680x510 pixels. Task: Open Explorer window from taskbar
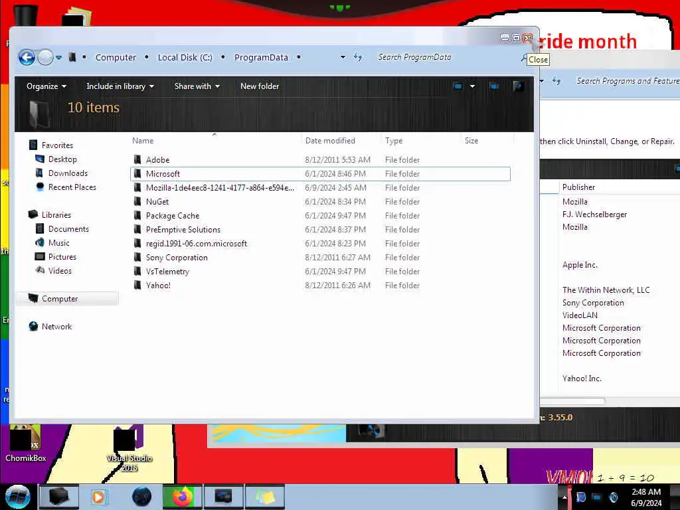[58, 497]
